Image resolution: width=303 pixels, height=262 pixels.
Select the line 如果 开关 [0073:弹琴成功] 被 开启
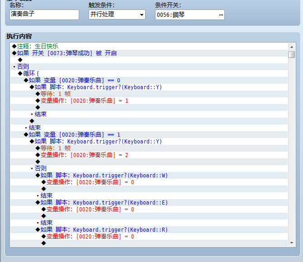(x=149, y=53)
